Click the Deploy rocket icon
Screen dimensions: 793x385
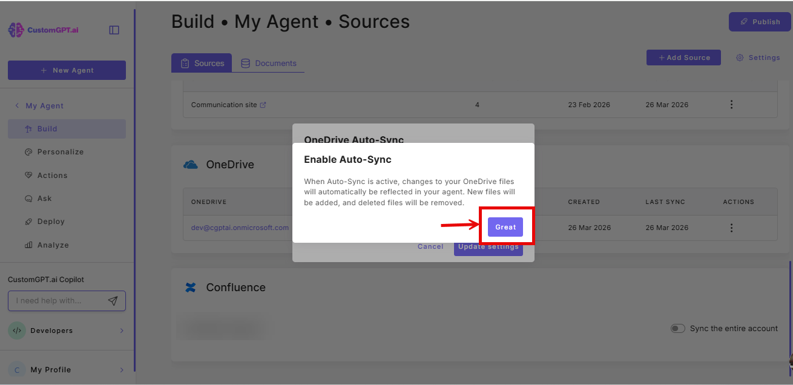(x=28, y=222)
